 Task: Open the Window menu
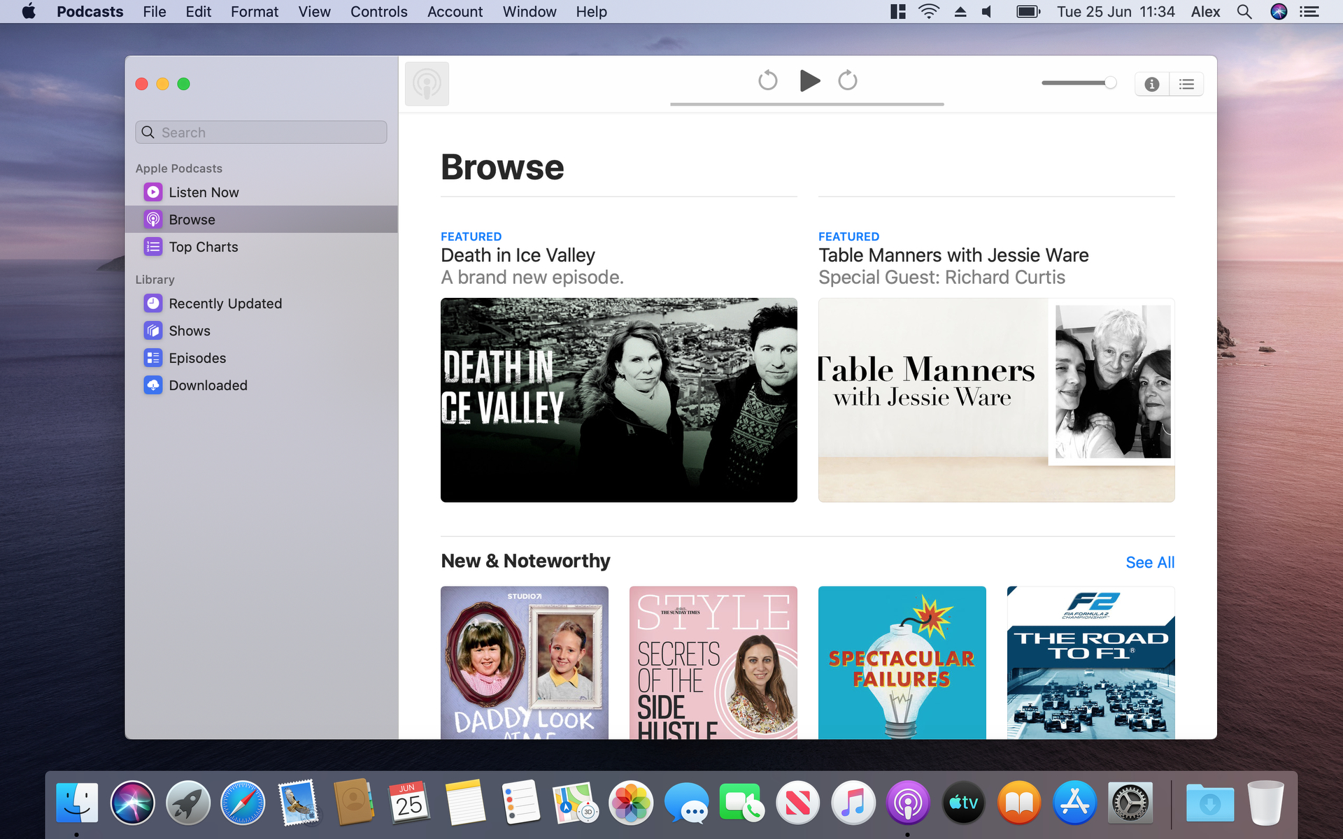coord(530,12)
